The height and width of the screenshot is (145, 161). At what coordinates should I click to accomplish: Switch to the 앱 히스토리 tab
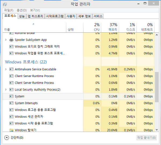pyautogui.click(x=35, y=16)
